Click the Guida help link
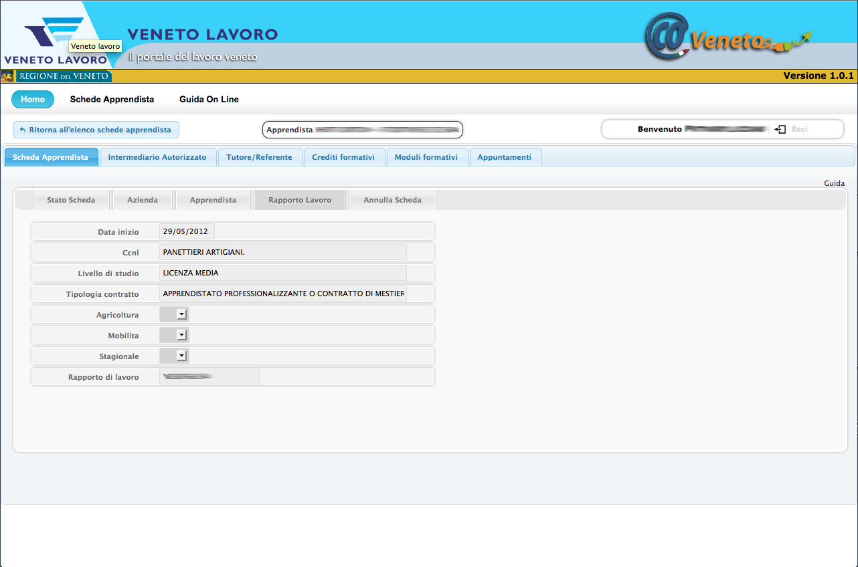 834,183
